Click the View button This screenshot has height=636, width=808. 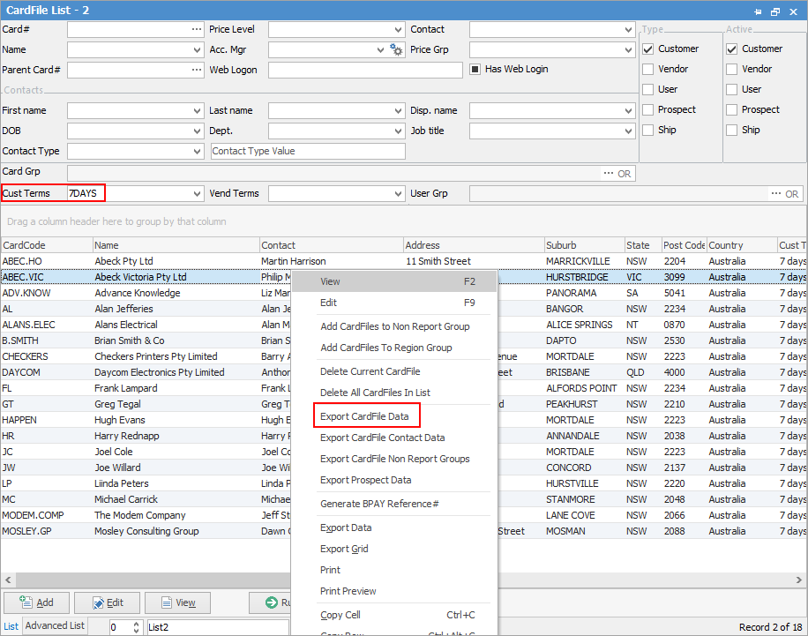[x=177, y=602]
